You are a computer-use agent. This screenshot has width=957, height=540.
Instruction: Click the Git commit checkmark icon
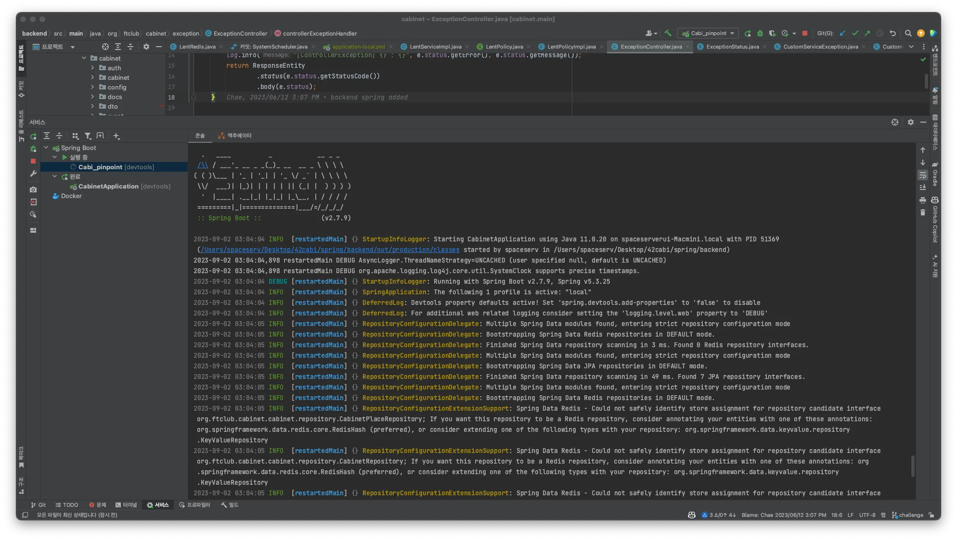[855, 33]
